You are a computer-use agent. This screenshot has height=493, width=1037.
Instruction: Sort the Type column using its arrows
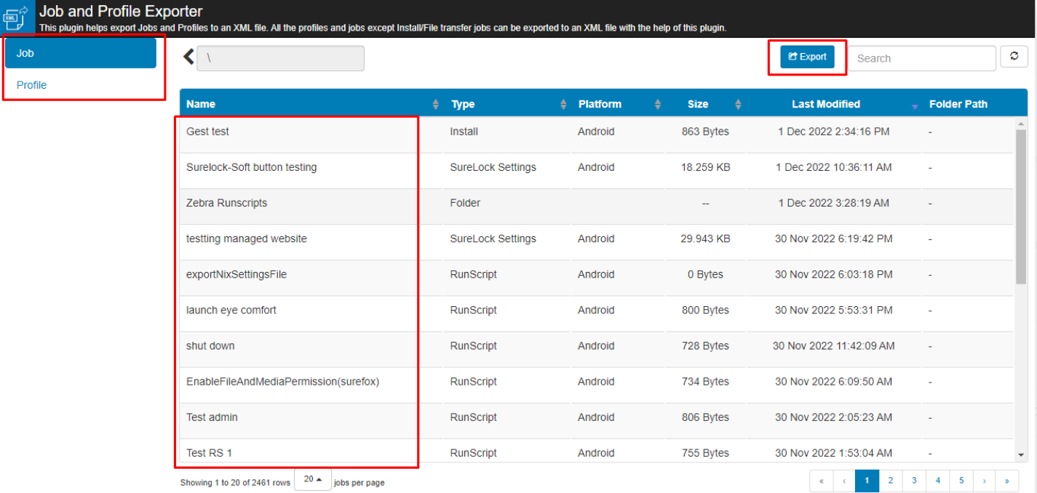tap(563, 103)
